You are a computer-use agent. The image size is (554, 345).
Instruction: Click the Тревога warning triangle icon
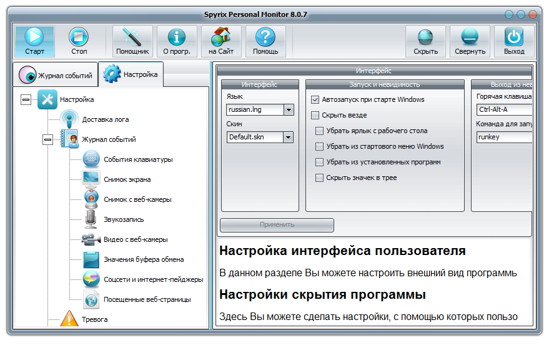tap(69, 319)
